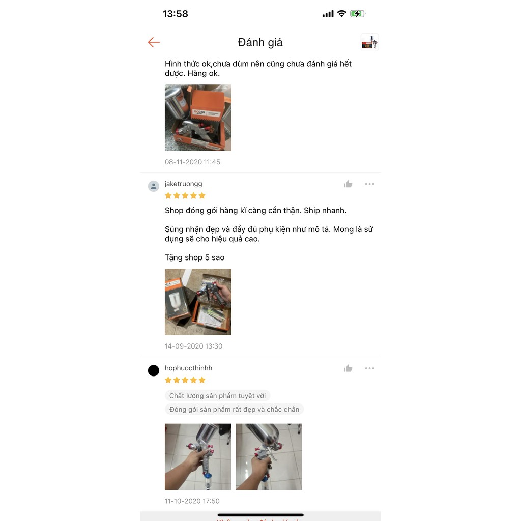
Task: Select tag 'Đóng gói sản phẩm rất đẹp'
Action: (234, 410)
